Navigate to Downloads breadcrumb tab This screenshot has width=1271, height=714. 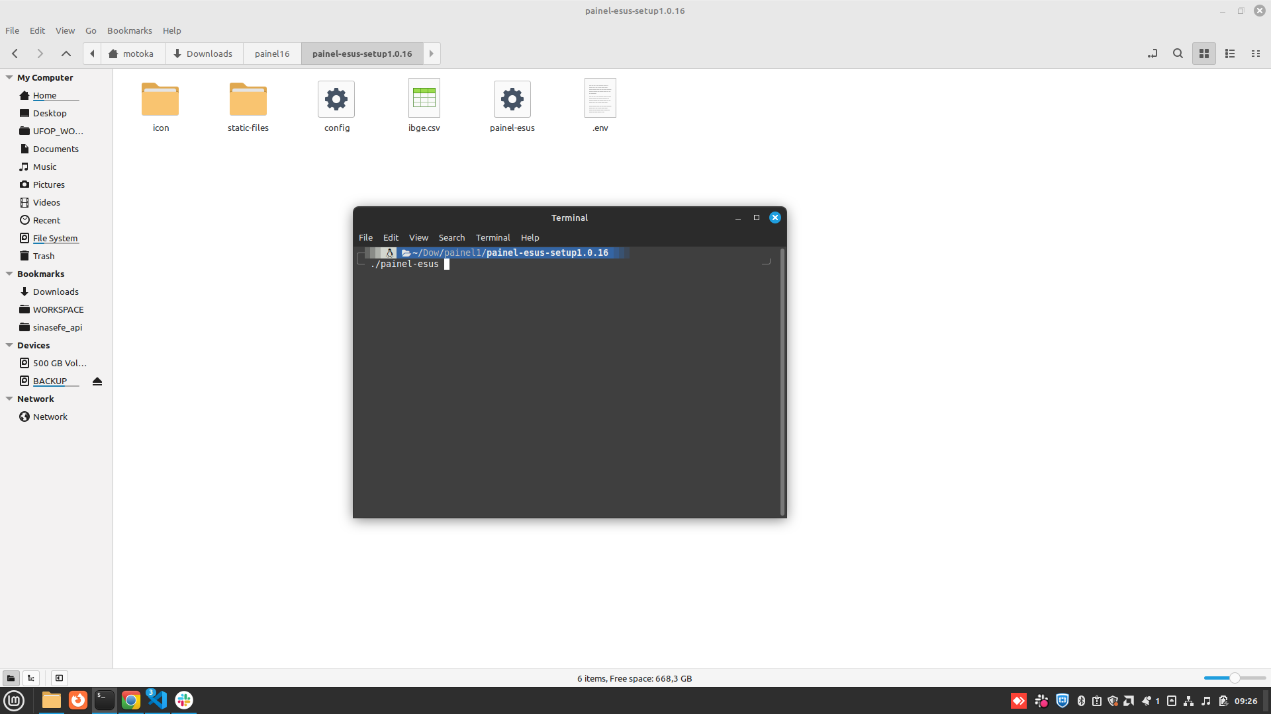click(203, 53)
